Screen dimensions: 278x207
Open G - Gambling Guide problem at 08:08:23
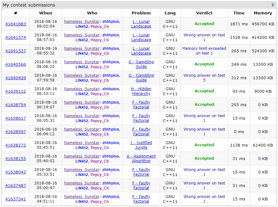point(141,64)
